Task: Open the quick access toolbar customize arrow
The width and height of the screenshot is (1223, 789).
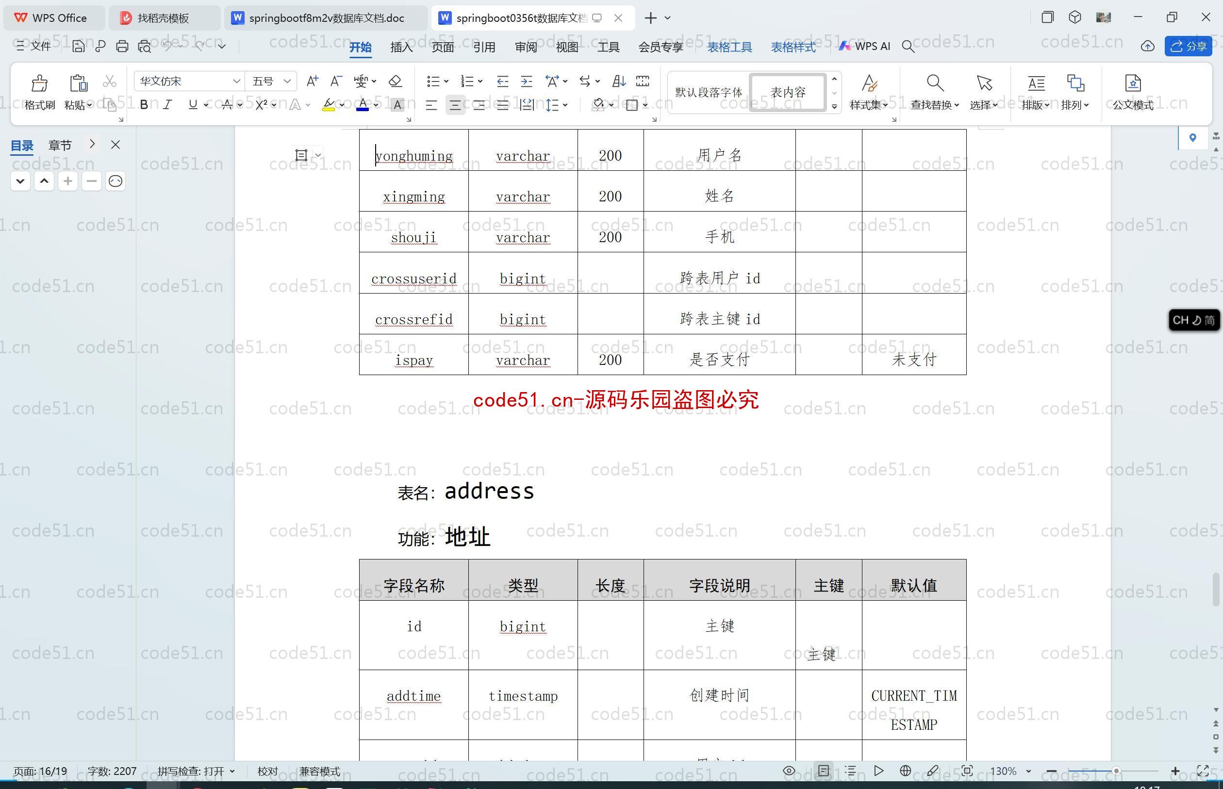Action: (221, 46)
